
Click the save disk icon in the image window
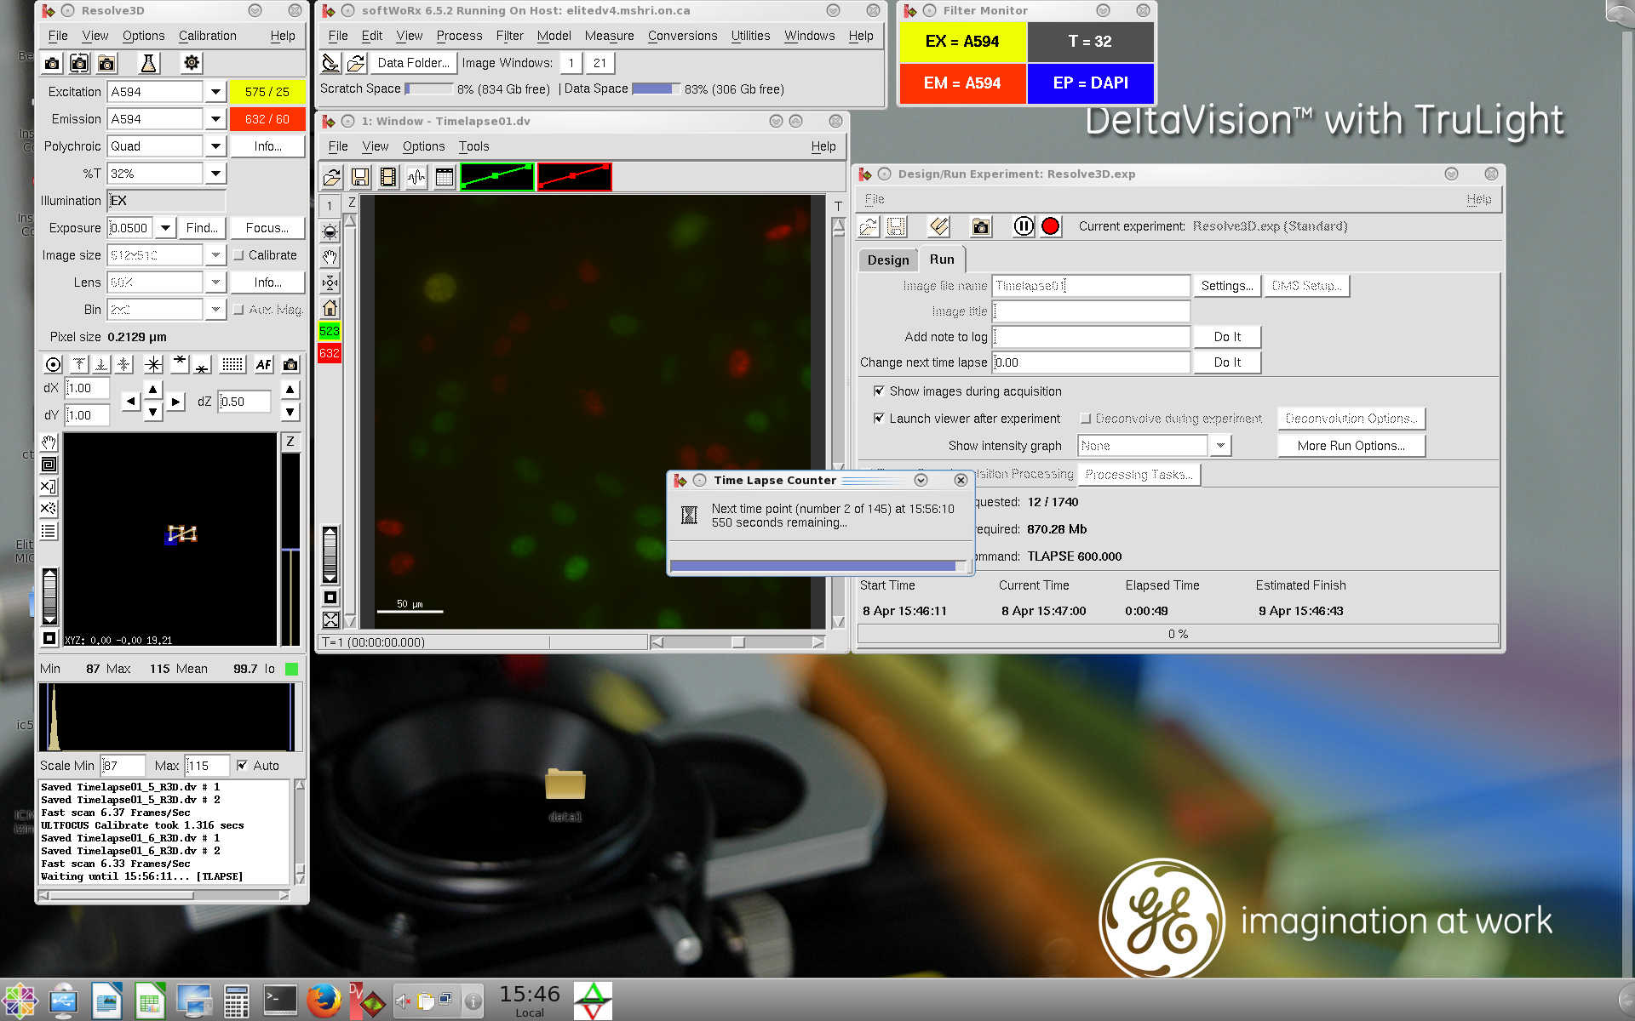click(360, 177)
